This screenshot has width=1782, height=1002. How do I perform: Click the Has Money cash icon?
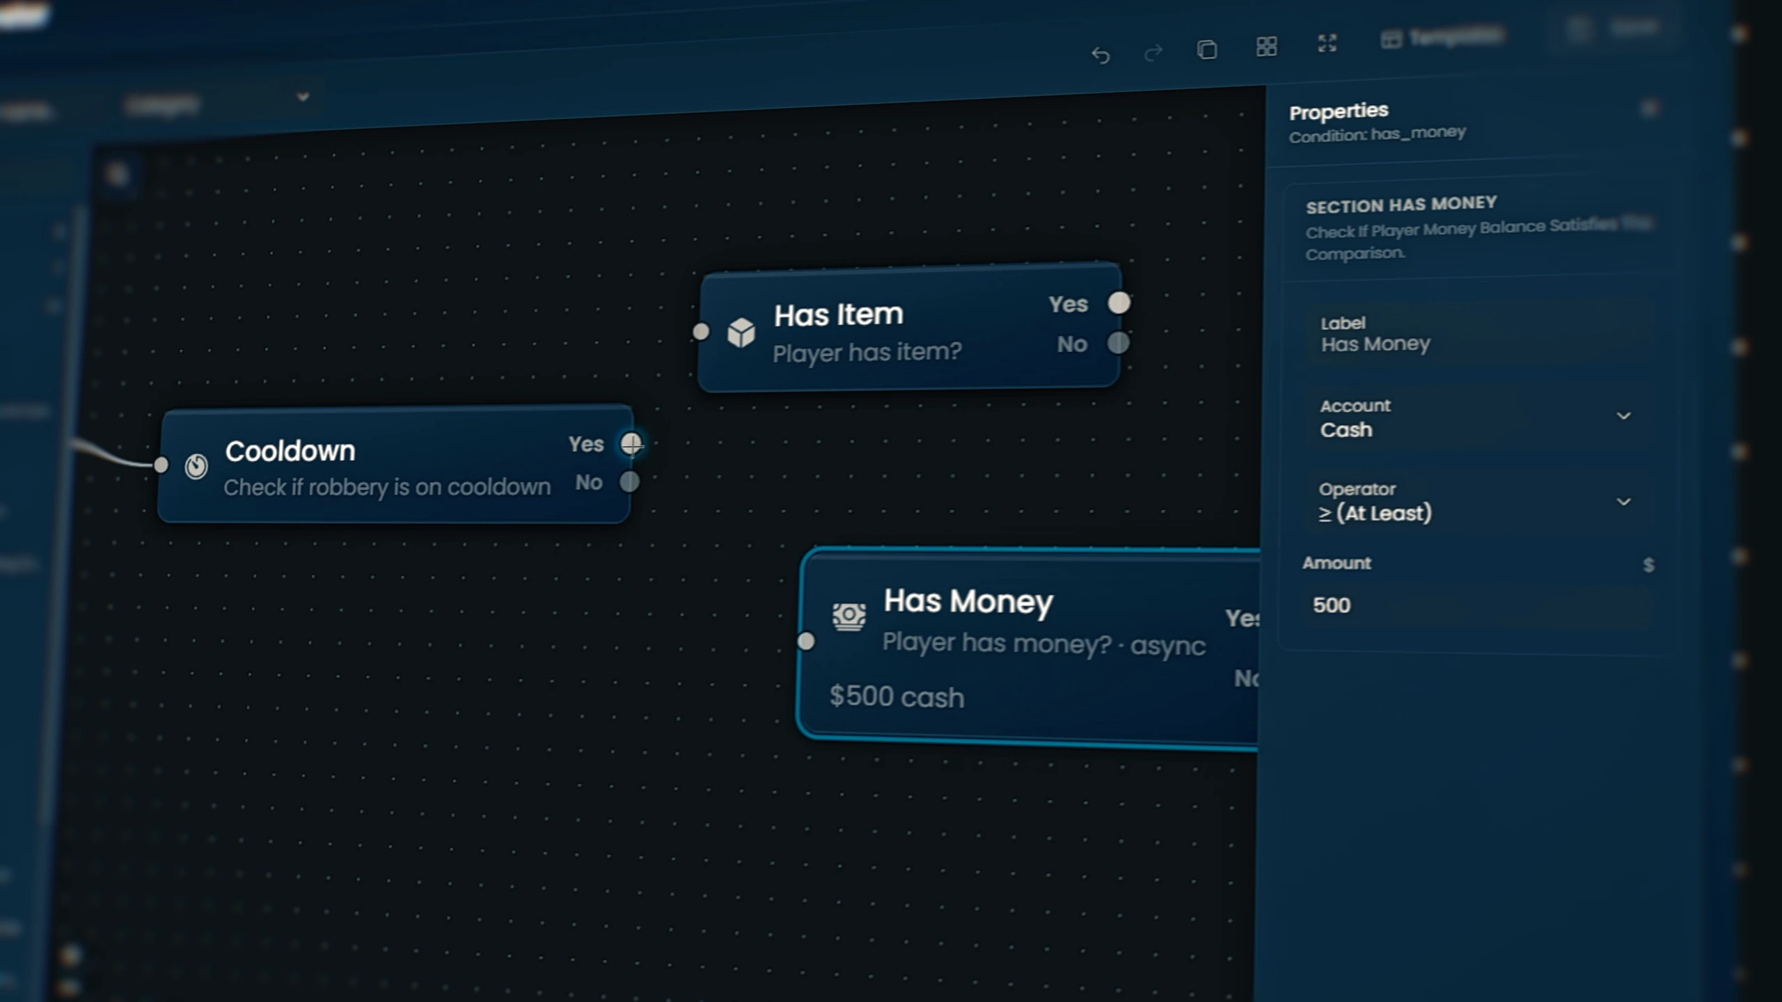[x=849, y=617]
